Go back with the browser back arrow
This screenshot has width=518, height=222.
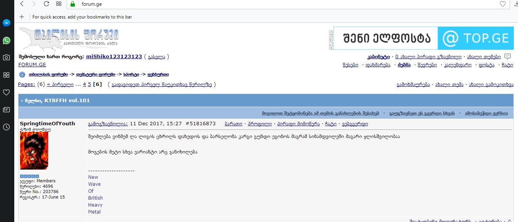pos(22,4)
